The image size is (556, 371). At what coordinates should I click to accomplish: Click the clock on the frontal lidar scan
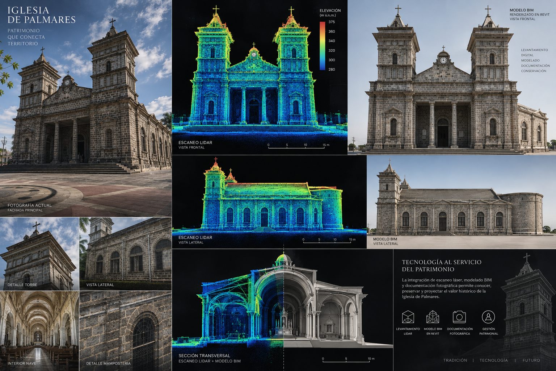pos(254,54)
